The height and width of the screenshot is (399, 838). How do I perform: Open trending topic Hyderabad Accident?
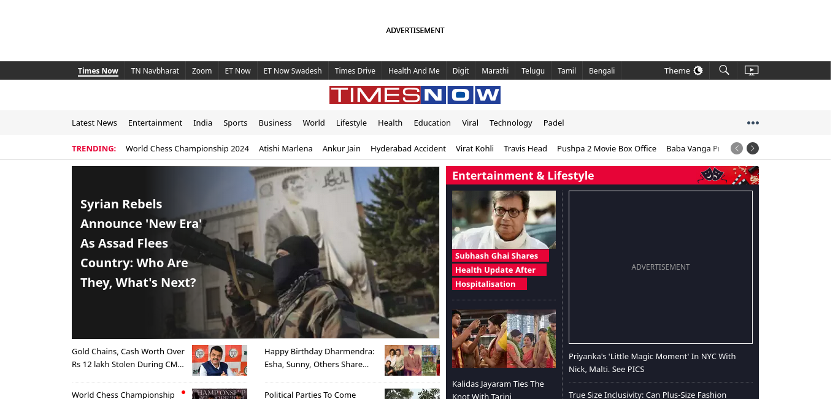[x=408, y=148]
